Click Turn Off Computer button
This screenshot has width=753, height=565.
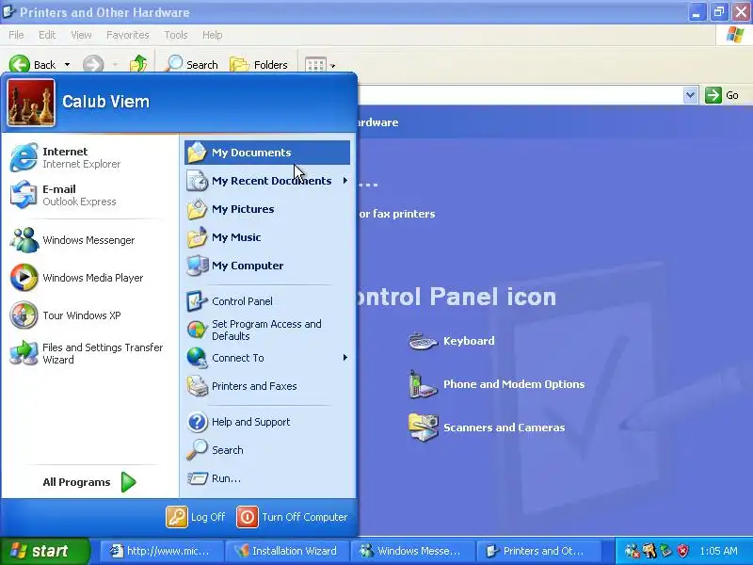tap(292, 517)
